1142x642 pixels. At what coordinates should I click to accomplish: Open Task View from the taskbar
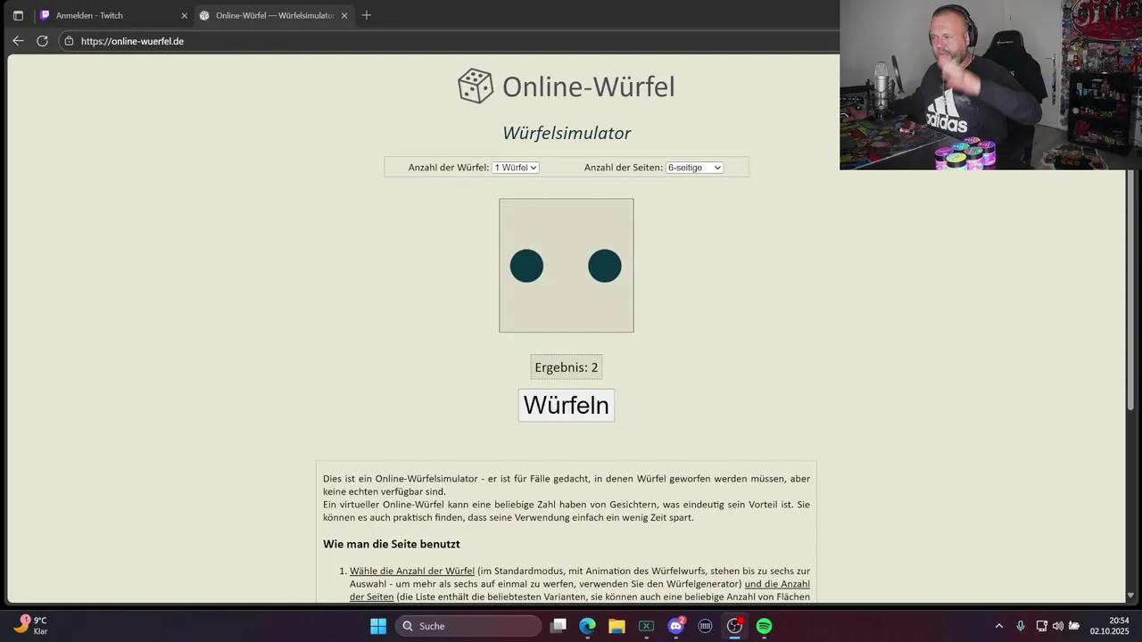[558, 626]
